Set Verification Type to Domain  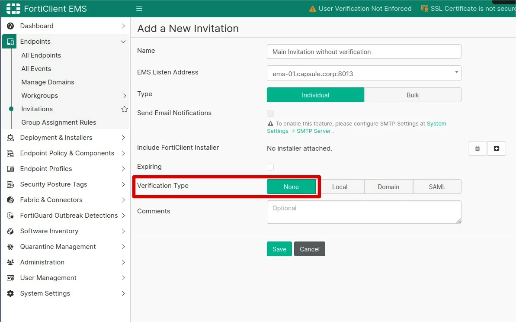coord(388,187)
